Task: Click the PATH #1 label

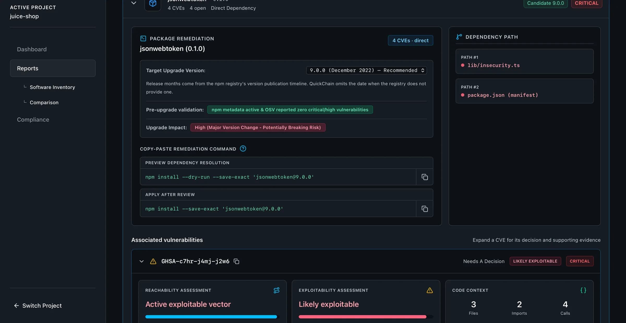Action: coord(469,57)
